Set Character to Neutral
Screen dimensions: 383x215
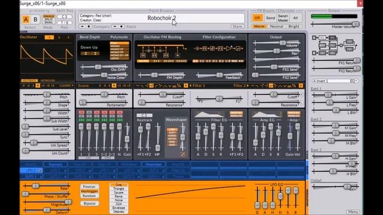pos(276,26)
